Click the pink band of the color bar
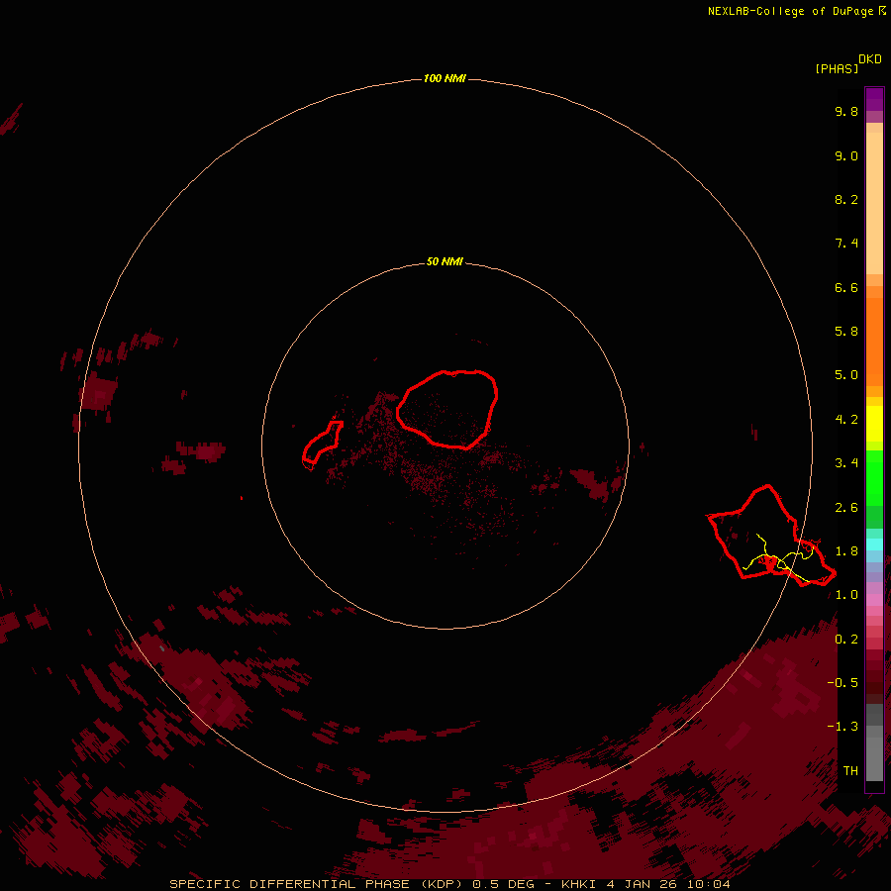 point(874,600)
